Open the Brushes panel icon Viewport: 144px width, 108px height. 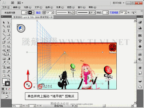(140, 41)
